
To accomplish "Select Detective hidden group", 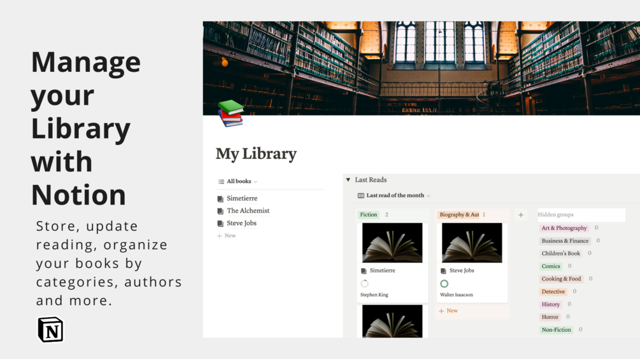I will (x=553, y=292).
